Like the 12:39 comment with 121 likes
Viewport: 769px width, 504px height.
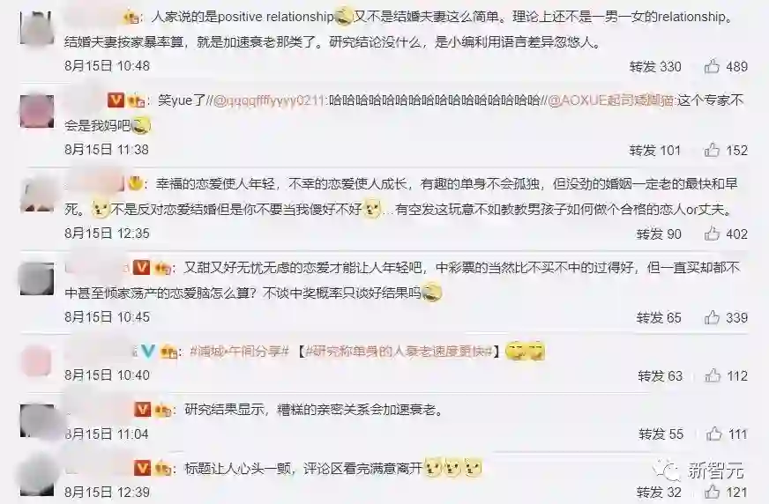(712, 491)
